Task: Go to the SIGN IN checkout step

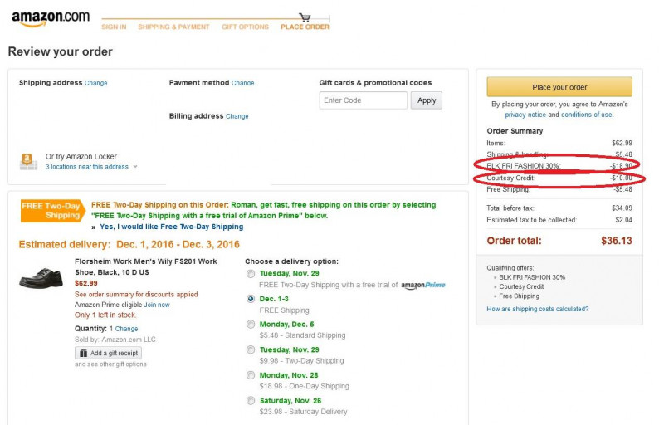Action: pos(114,27)
